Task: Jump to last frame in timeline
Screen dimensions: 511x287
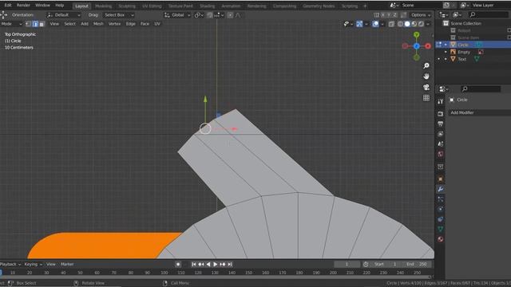Action: (230, 264)
